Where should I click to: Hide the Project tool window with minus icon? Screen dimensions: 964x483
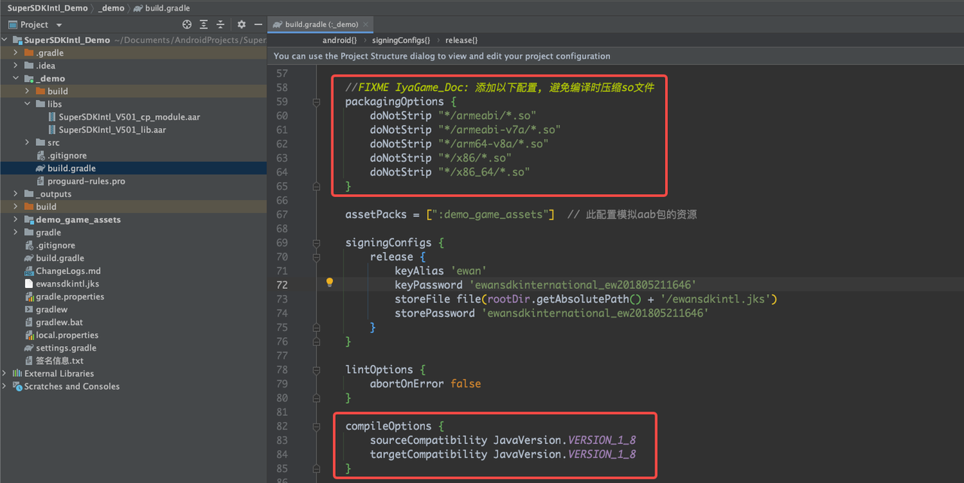pyautogui.click(x=258, y=25)
